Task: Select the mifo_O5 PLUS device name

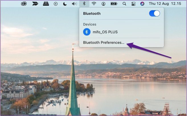Action: tap(105, 32)
